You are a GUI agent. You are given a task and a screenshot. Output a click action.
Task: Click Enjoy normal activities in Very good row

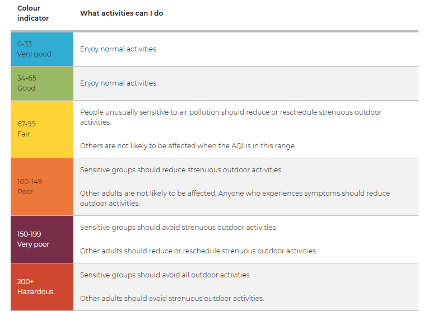point(119,49)
